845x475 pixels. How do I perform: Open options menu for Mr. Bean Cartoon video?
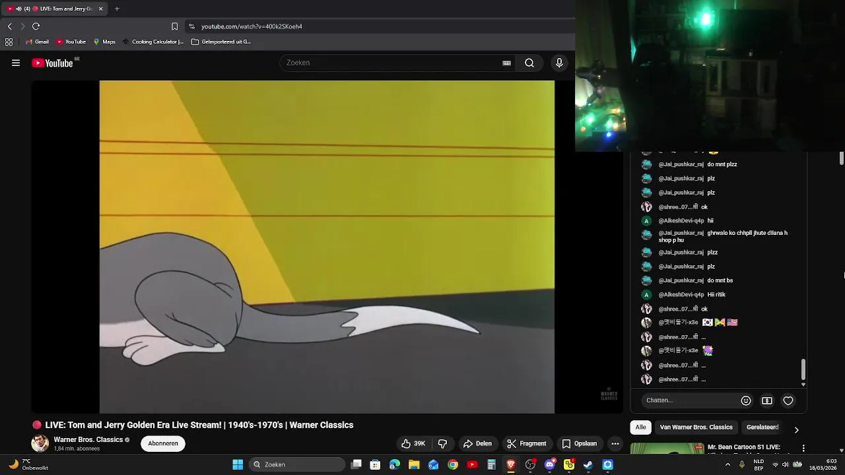click(803, 448)
